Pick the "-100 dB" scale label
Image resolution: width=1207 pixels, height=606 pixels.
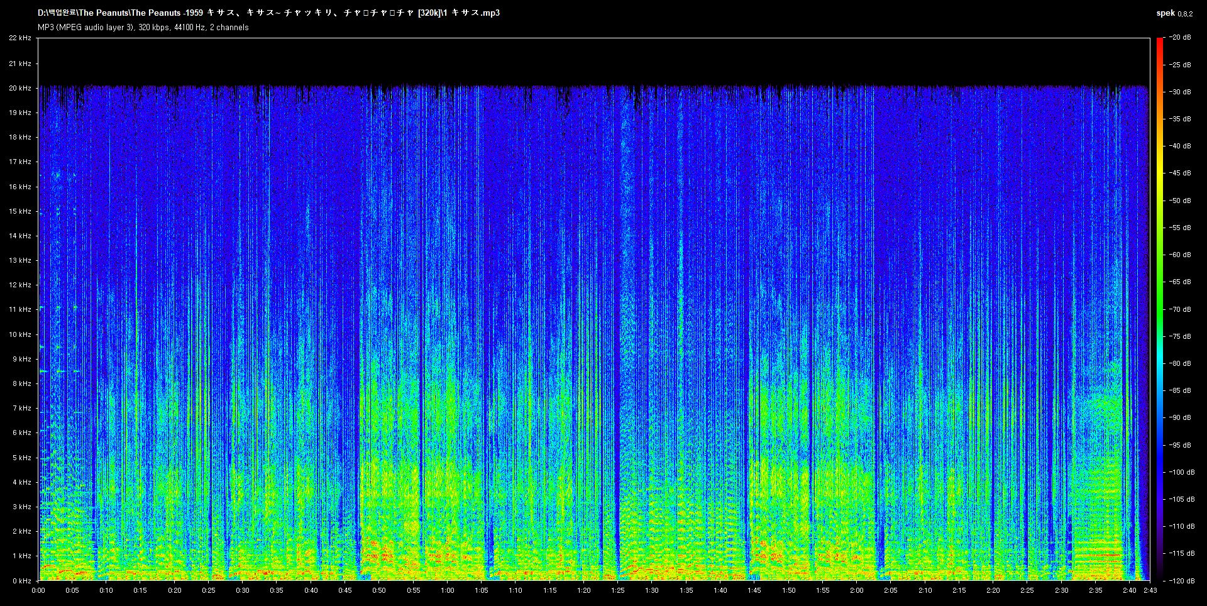point(1182,472)
